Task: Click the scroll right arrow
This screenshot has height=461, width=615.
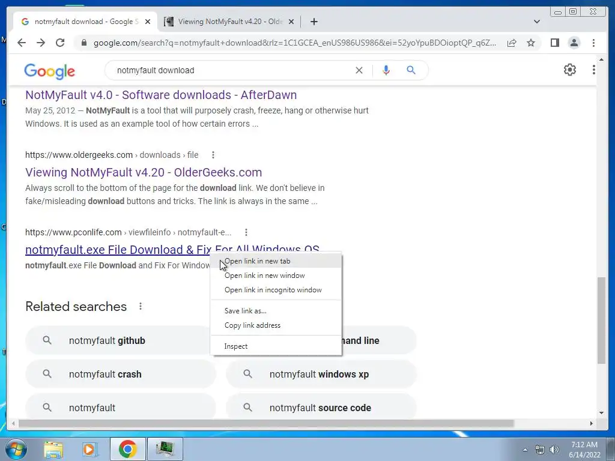Action: [x=592, y=423]
